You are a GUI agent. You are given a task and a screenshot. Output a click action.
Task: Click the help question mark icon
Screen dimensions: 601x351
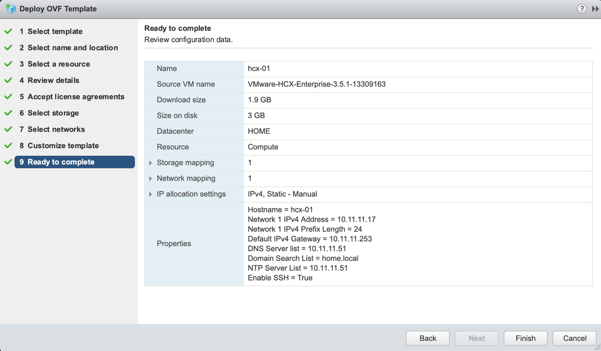[x=581, y=9]
